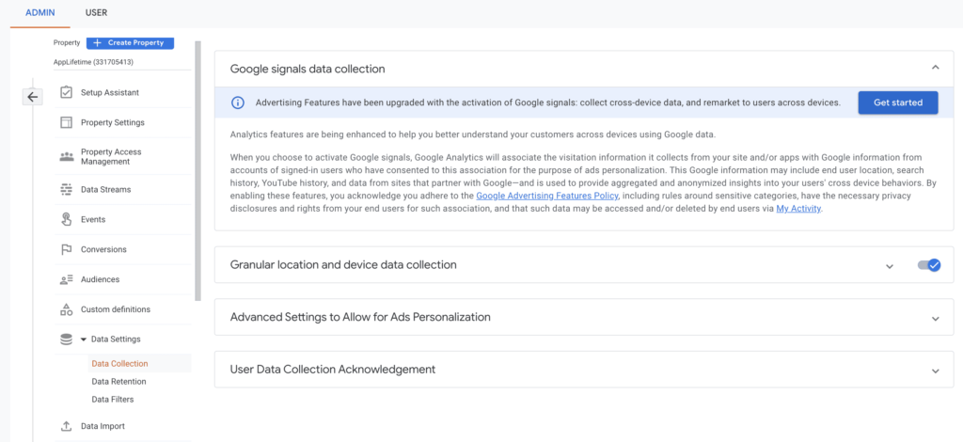Toggle Granular location and device data switch
The width and height of the screenshot is (963, 442).
928,265
